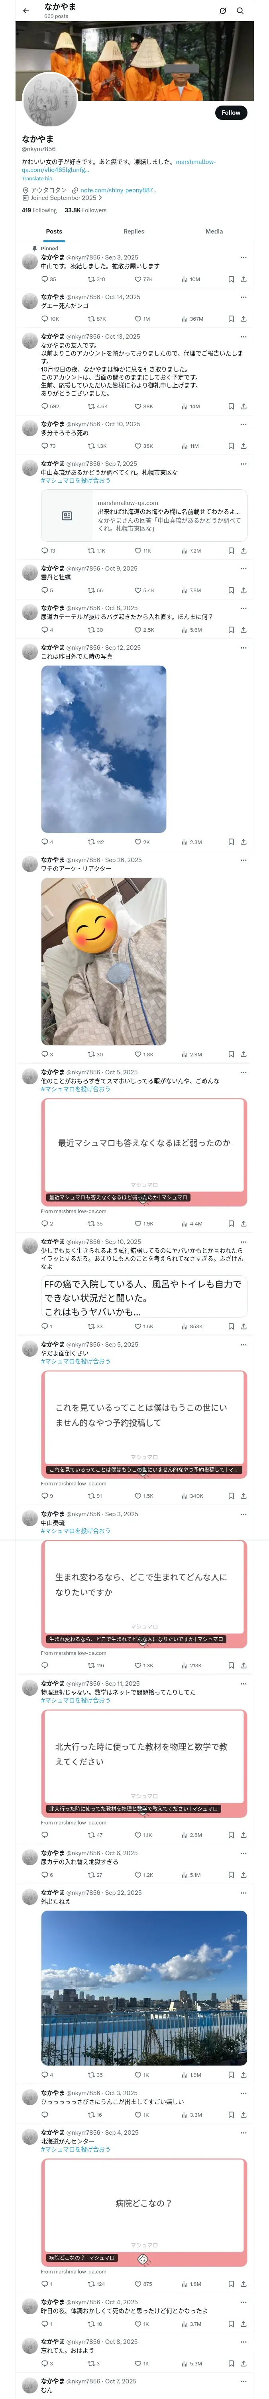
Task: Repost the Oct 14, 2025 post
Action: pos(91,319)
